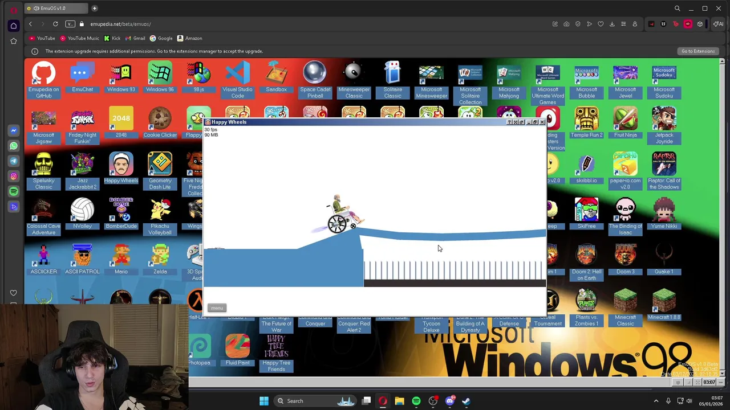Open Kick bookmark
Screen dimensions: 730x410
click(112, 38)
